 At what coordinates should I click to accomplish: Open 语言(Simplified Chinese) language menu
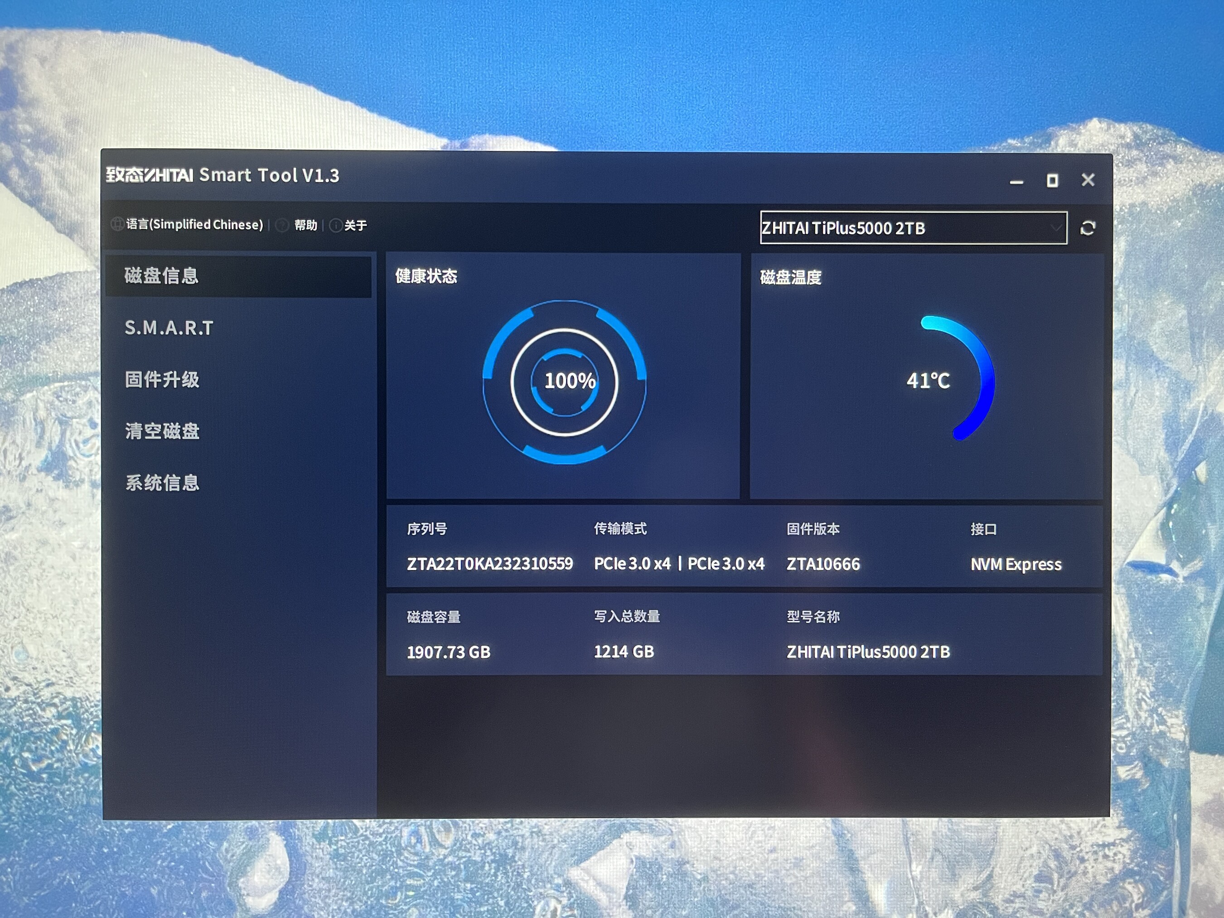coord(194,224)
